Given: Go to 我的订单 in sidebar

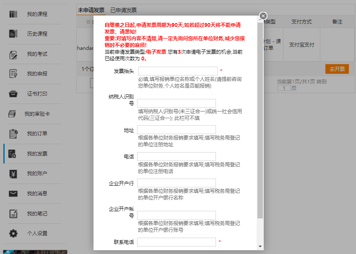Looking at the screenshot, I should tap(37, 134).
